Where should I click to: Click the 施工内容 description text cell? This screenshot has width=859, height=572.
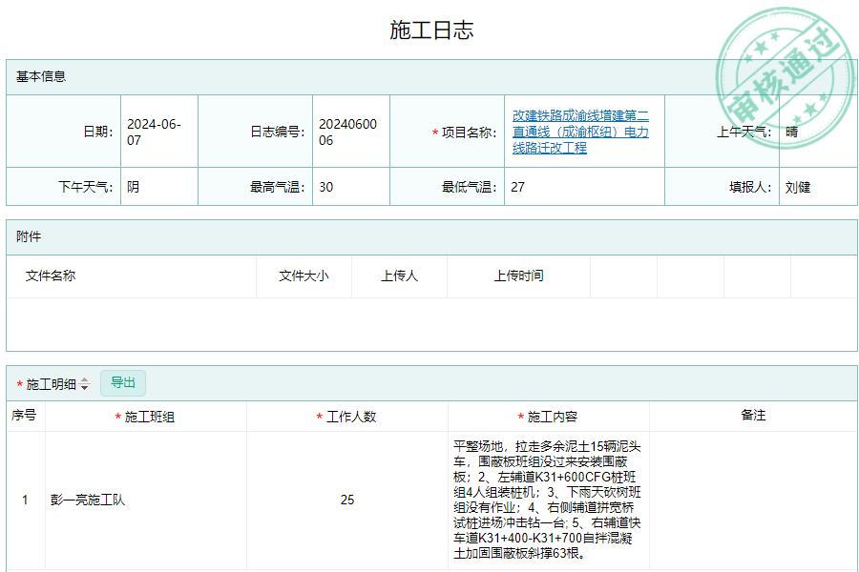[x=548, y=500]
